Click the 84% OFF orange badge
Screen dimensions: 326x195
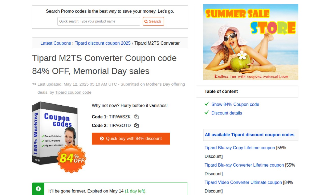tap(72, 158)
